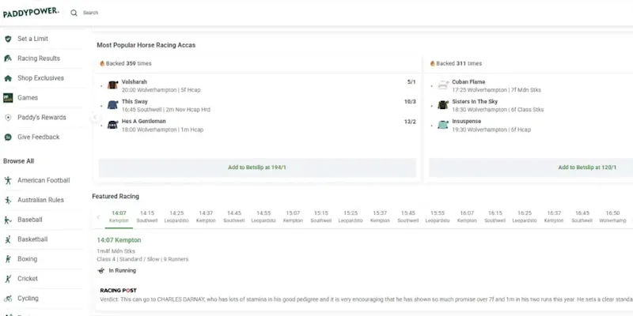Browse Basketball
The height and width of the screenshot is (316, 633).
pos(32,239)
